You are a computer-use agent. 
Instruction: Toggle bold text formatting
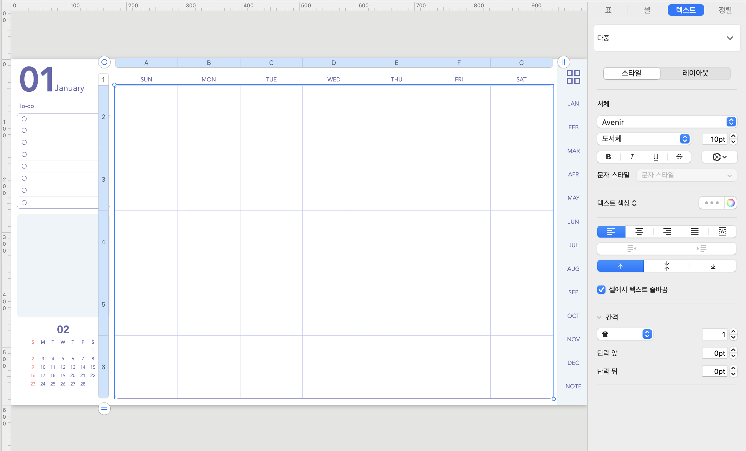click(608, 157)
